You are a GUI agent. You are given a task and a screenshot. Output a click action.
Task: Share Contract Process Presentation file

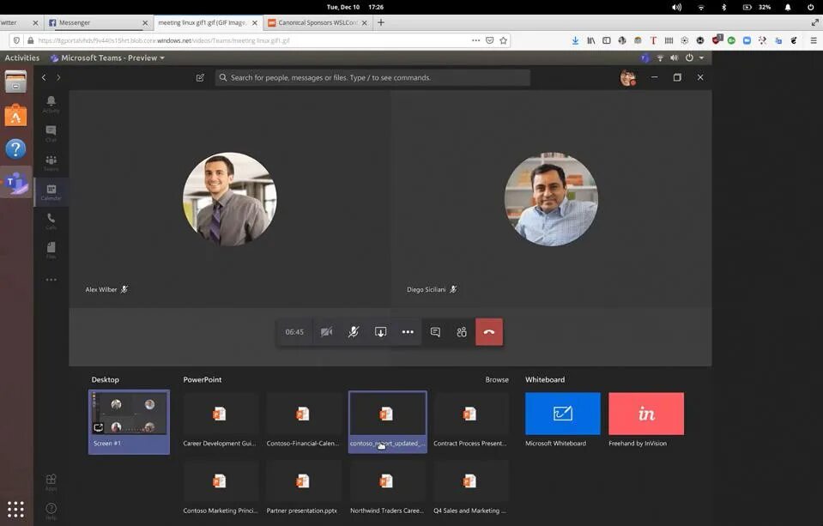[469, 421]
